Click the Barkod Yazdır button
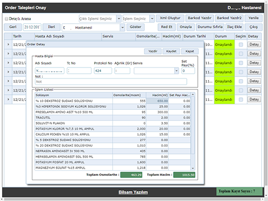 199,18
